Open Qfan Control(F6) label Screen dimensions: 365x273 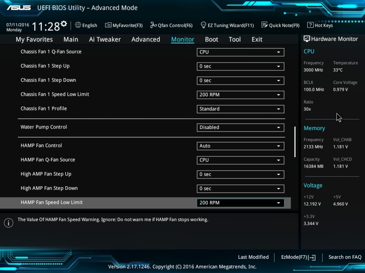tap(175, 25)
